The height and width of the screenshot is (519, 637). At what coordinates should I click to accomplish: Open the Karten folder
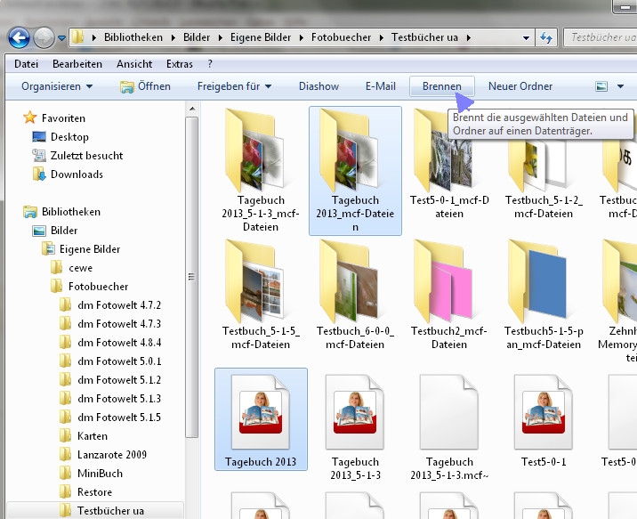84,435
